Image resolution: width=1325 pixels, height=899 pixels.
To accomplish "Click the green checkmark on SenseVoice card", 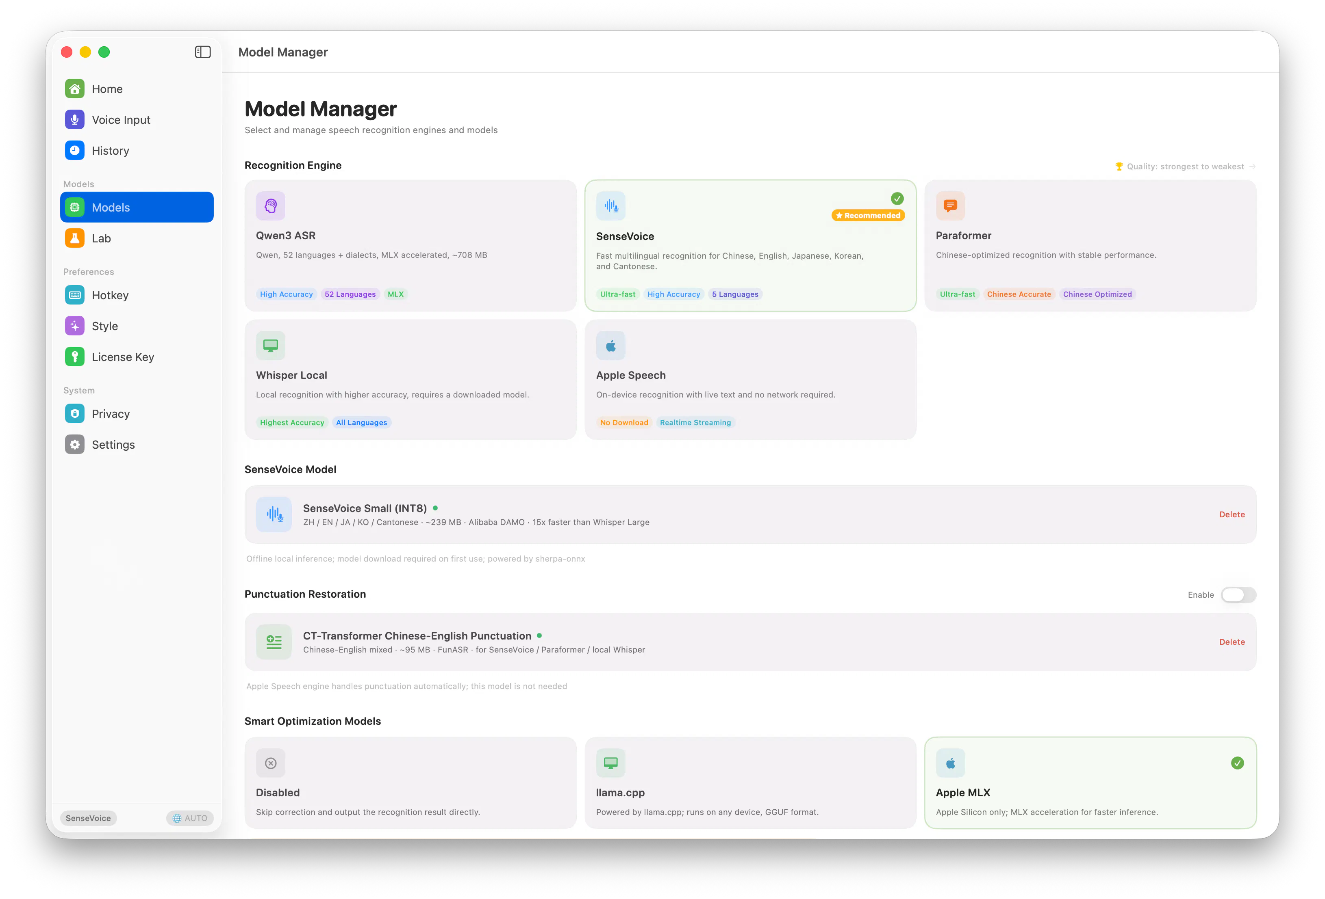I will [897, 198].
